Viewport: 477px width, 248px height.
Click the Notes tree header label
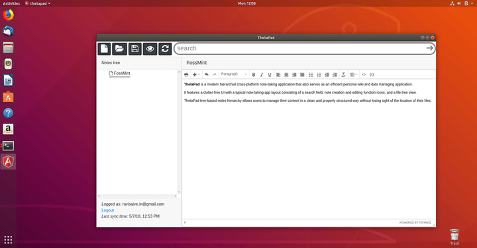pyautogui.click(x=111, y=63)
